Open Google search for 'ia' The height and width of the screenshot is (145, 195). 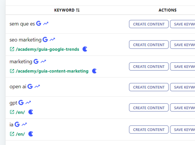point(17,124)
